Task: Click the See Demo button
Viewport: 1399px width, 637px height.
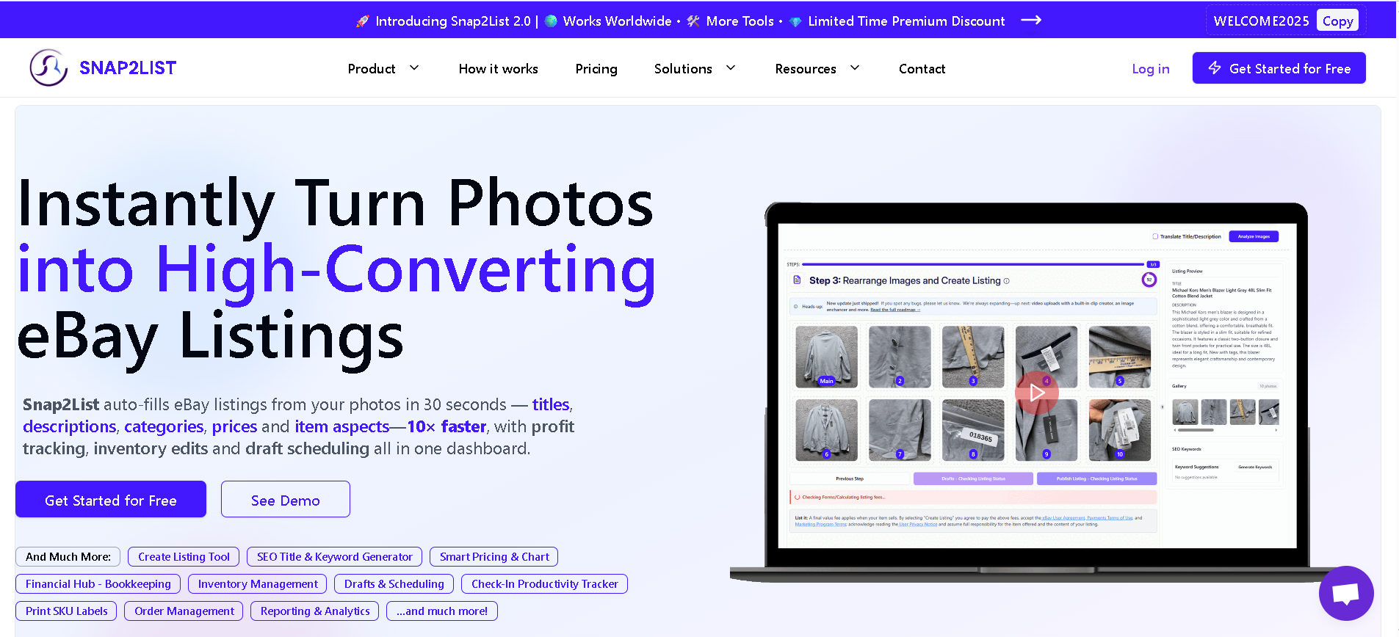Action: 286,500
